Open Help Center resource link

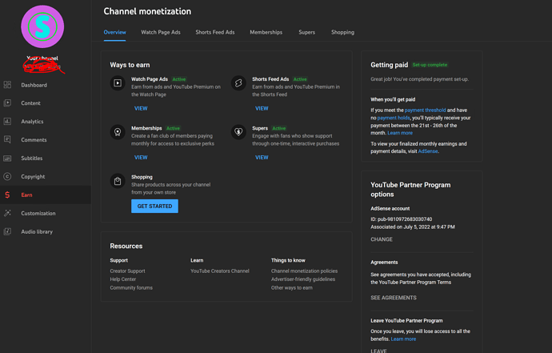click(x=123, y=279)
